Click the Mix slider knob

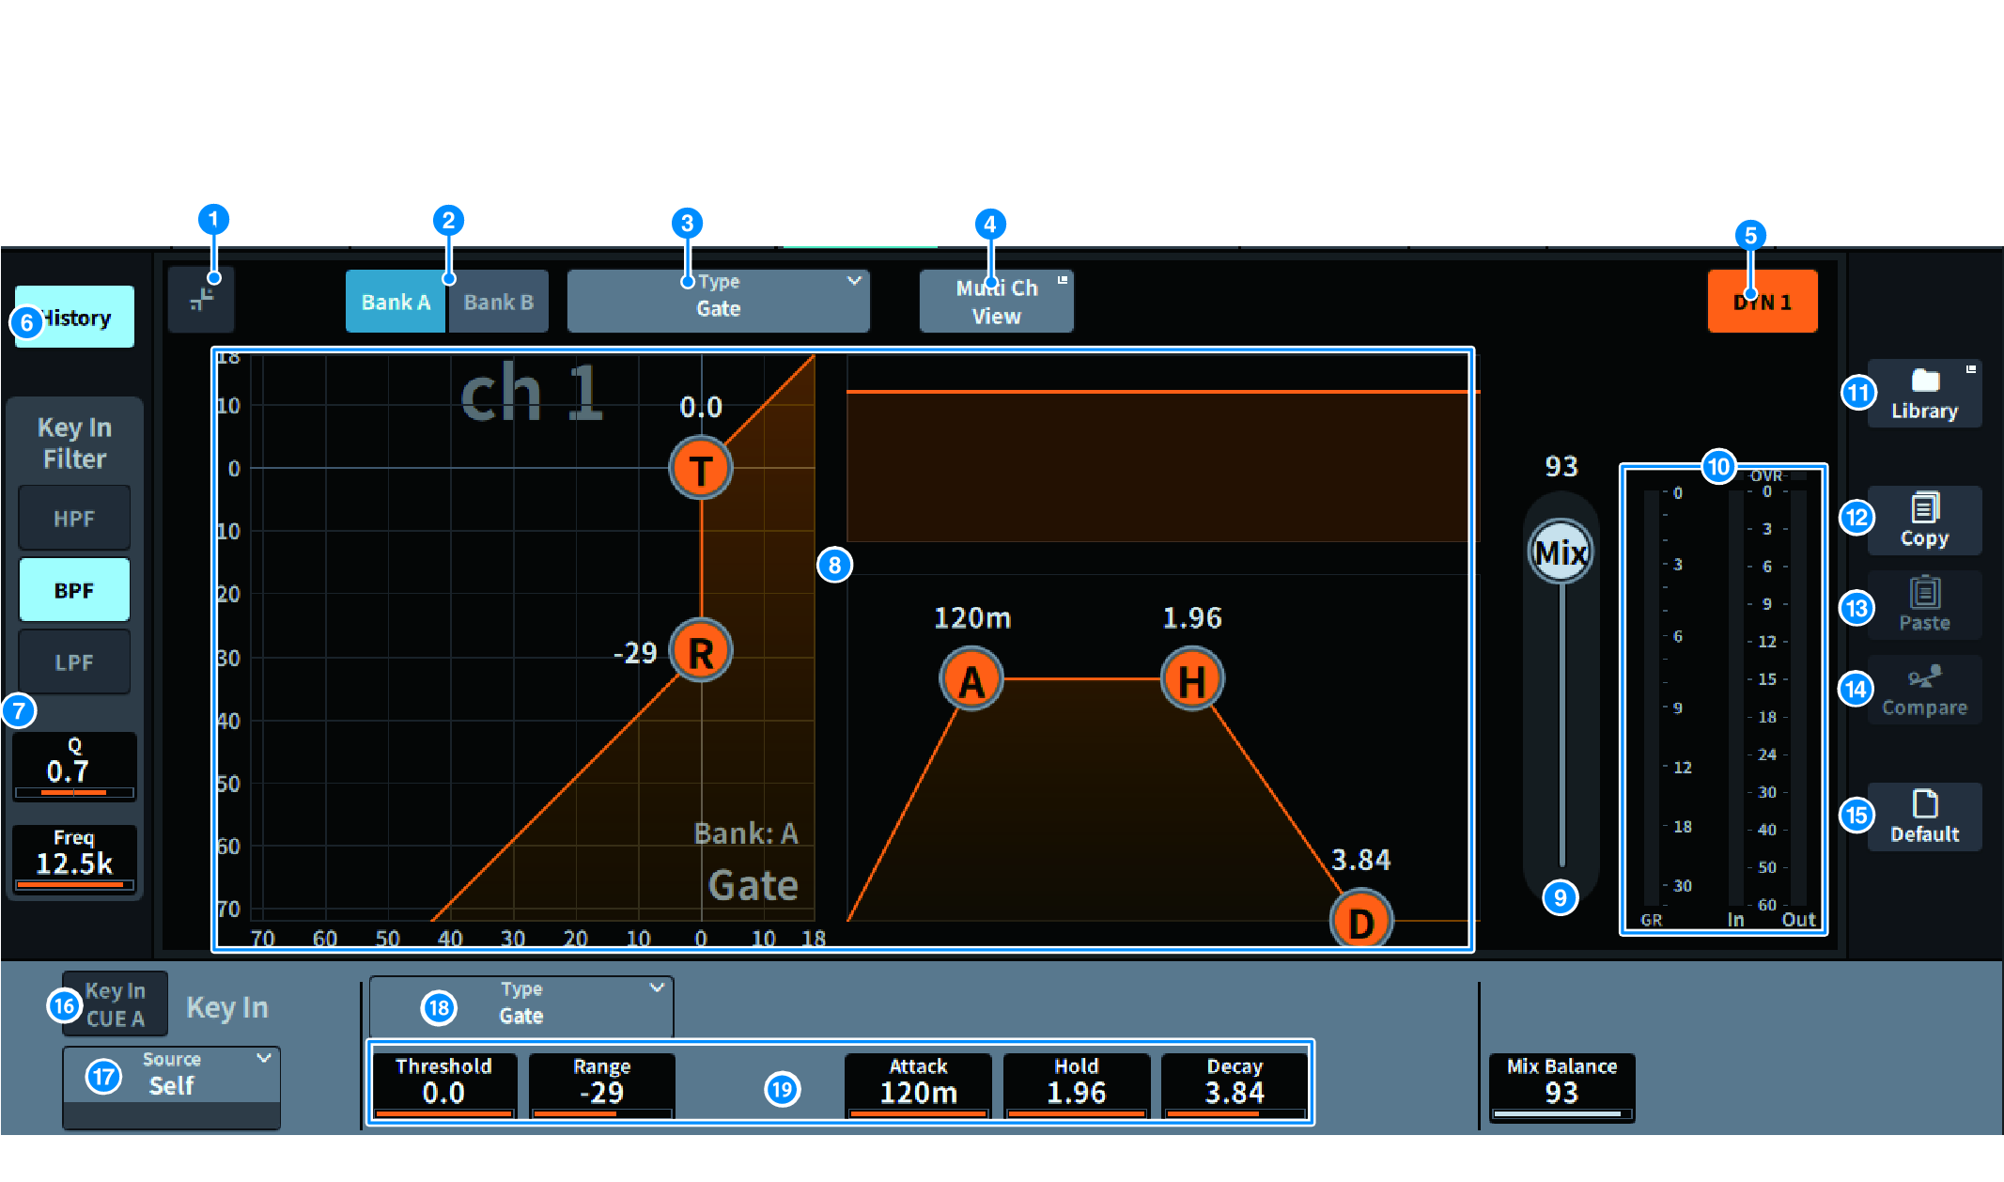tap(1561, 552)
